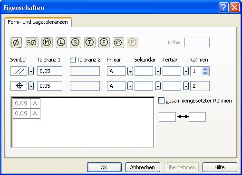Decrease the Rahmen value with down arrow
Screen dimensions: 242x175
205,73
